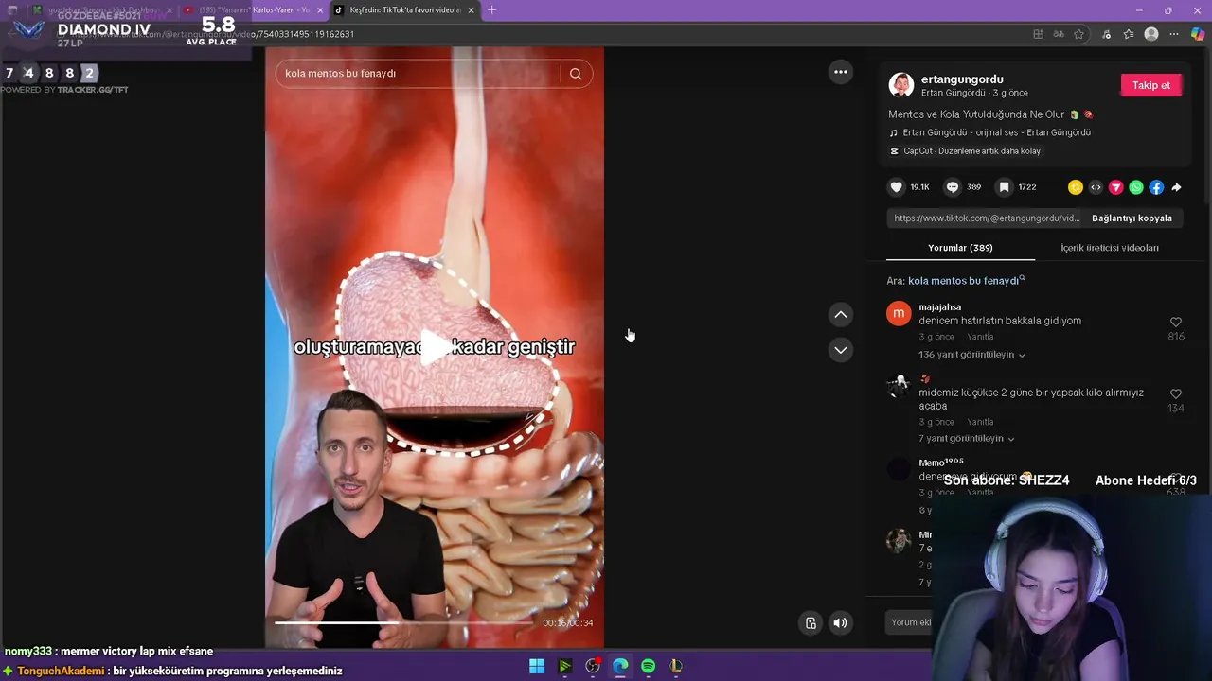Send to friends with red paper-plane icon
This screenshot has width=1212, height=681.
click(x=1115, y=187)
